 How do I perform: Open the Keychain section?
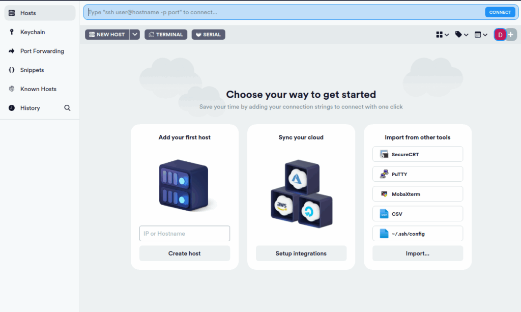tap(40, 32)
